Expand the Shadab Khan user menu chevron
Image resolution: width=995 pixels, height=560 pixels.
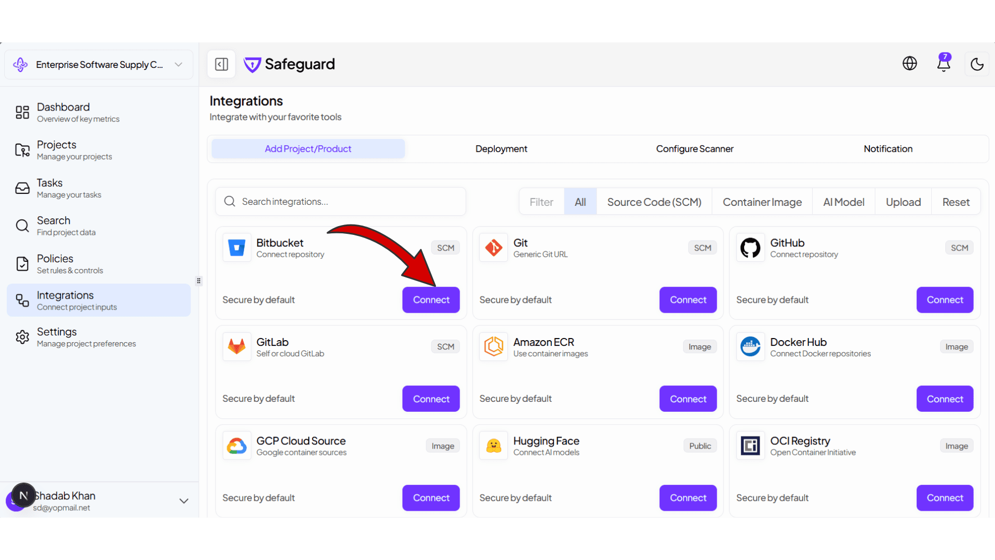(183, 501)
